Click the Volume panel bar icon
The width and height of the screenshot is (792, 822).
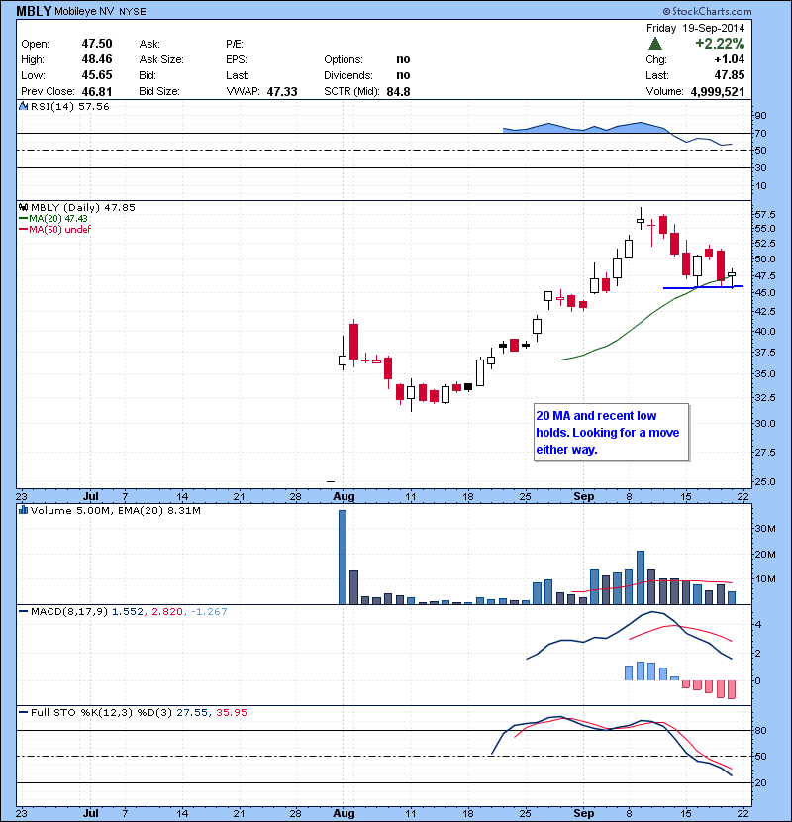tap(22, 511)
